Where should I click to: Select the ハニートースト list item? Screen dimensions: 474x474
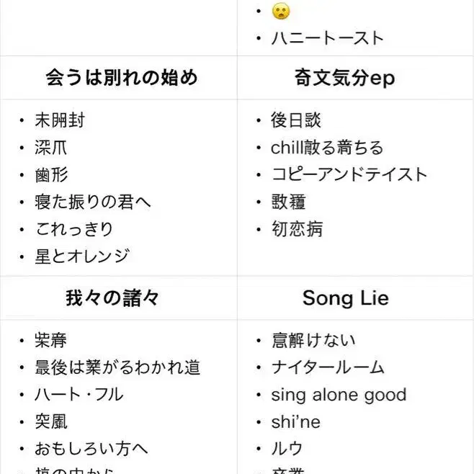[327, 38]
